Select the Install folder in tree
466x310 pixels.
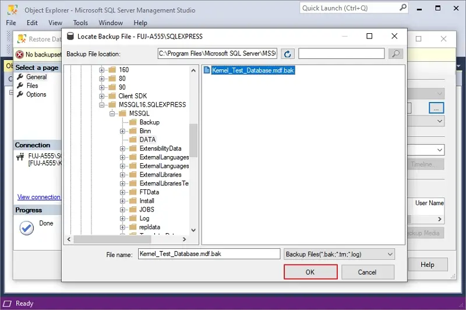point(147,201)
